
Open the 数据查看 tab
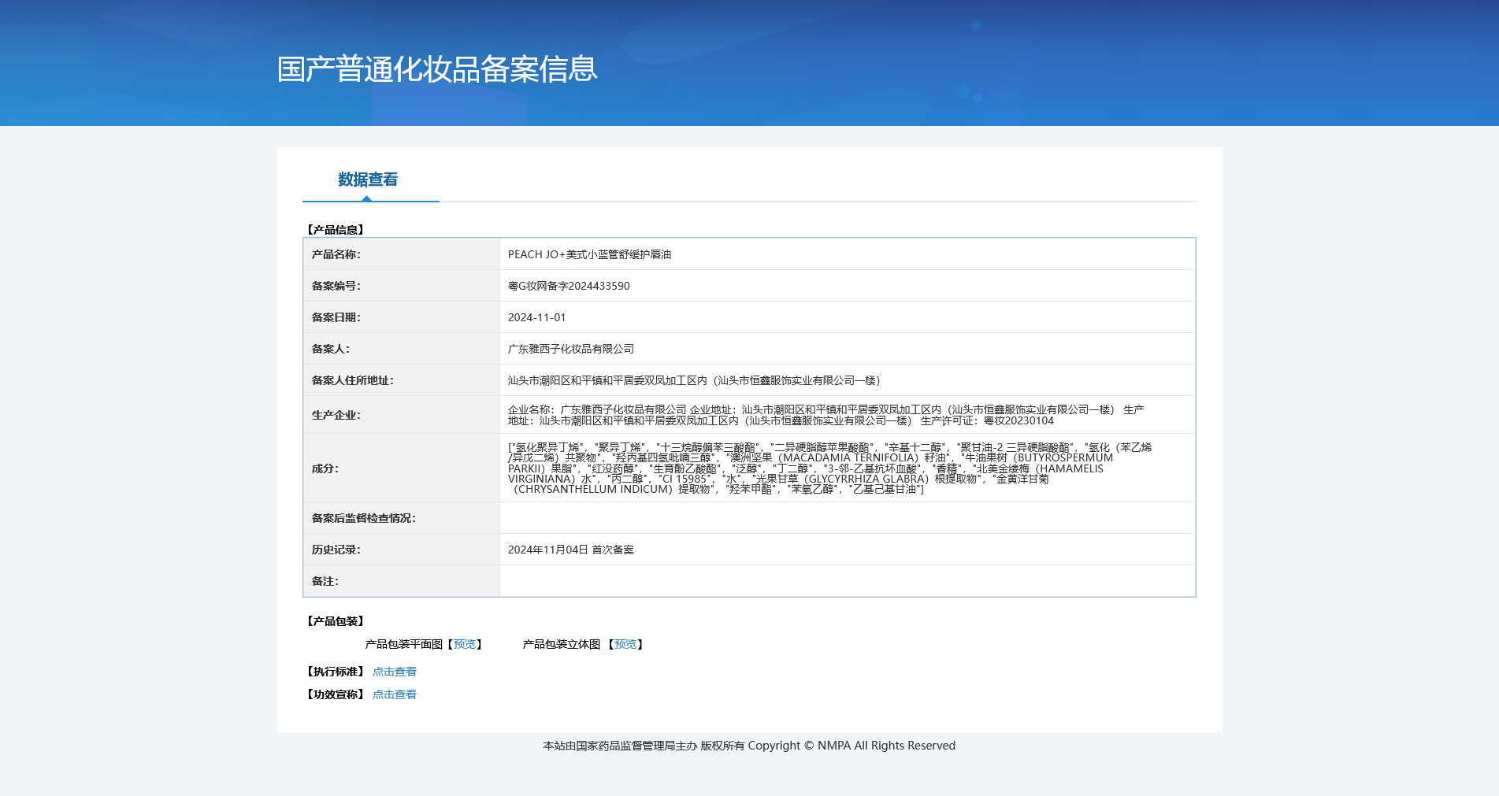(x=368, y=180)
